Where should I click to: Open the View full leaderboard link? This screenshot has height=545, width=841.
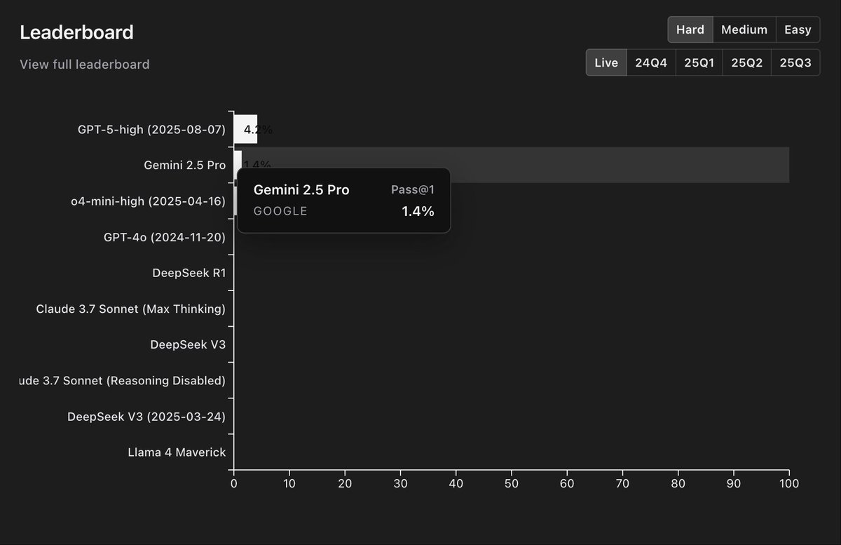(85, 64)
